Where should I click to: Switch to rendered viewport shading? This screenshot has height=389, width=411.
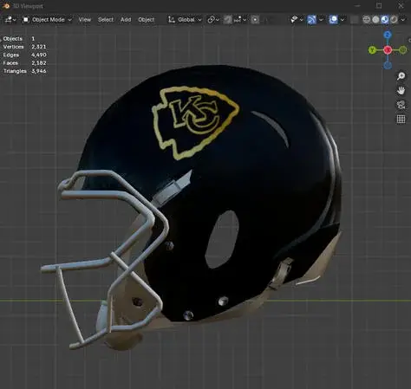point(394,20)
